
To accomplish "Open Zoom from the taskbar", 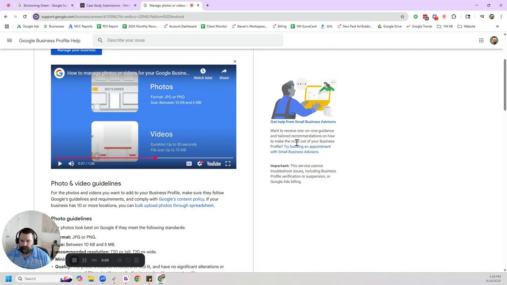I will [x=103, y=279].
